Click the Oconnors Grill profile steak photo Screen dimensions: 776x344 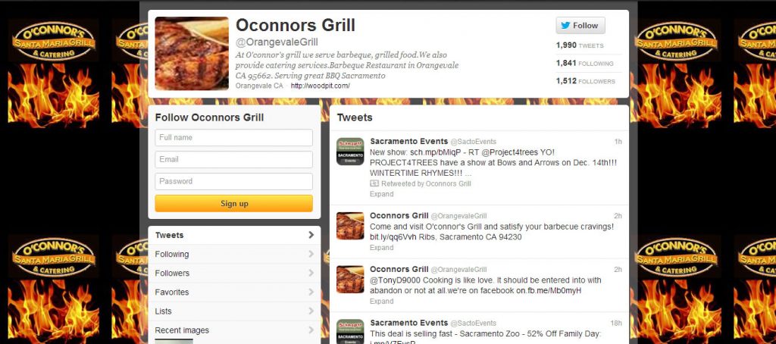(x=192, y=54)
